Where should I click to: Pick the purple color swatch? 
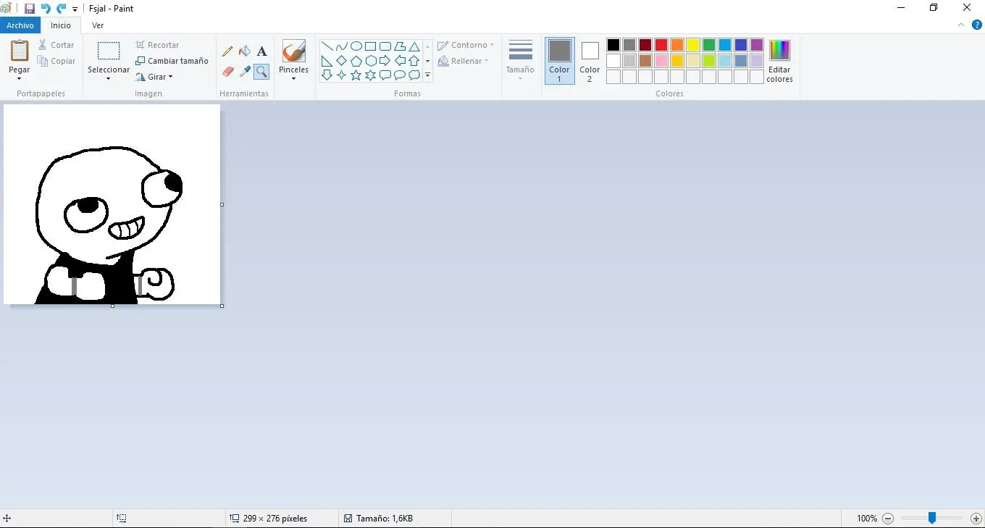[757, 45]
